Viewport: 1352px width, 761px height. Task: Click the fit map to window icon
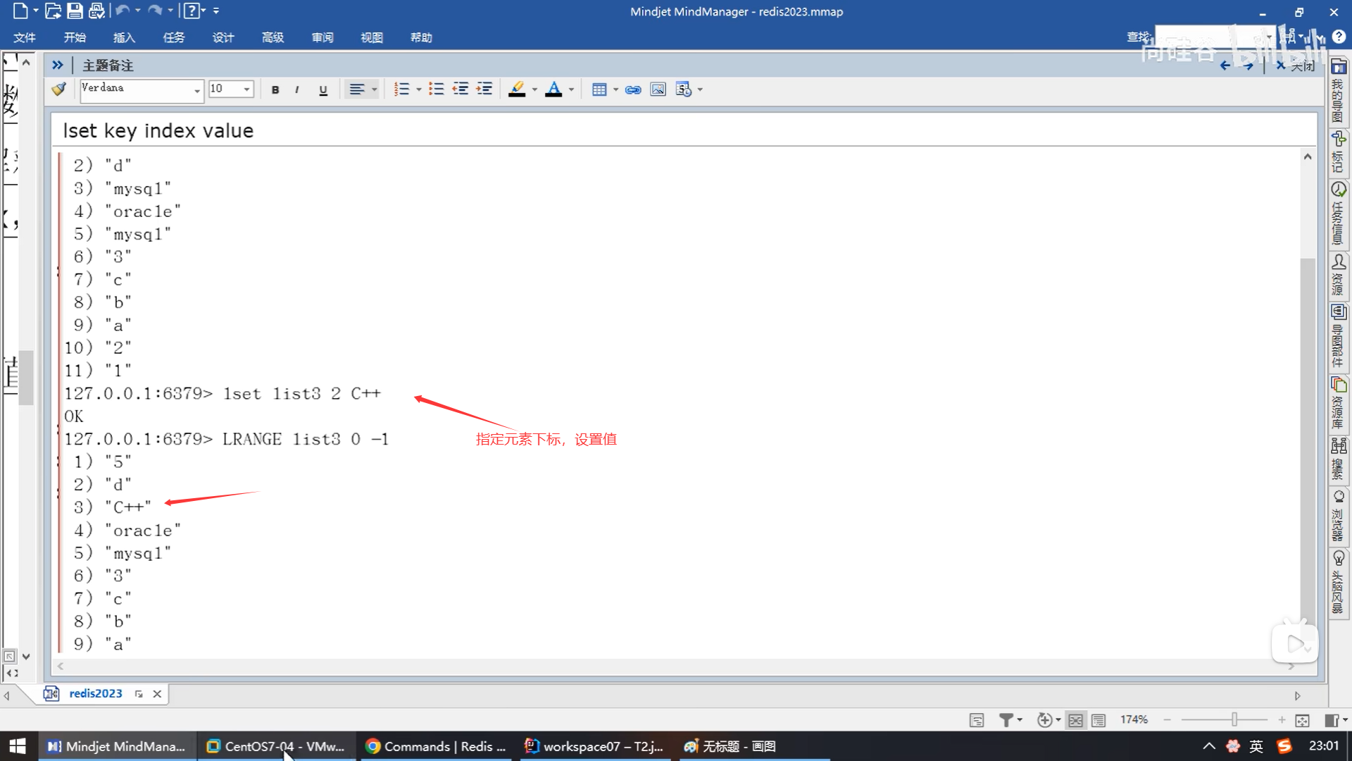(x=1302, y=720)
